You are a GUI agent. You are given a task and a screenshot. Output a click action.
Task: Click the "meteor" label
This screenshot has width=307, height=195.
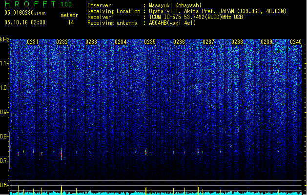(69, 15)
